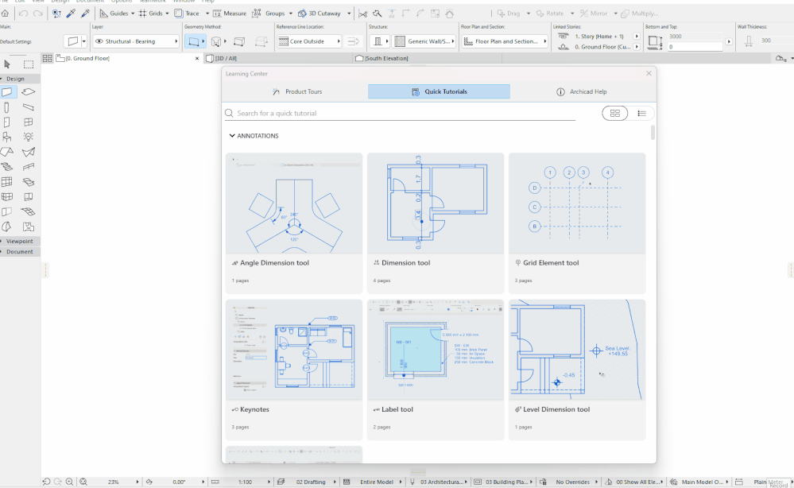This screenshot has height=488, width=794.
Task: Switch to the 3D / All tab
Action: (x=278, y=58)
